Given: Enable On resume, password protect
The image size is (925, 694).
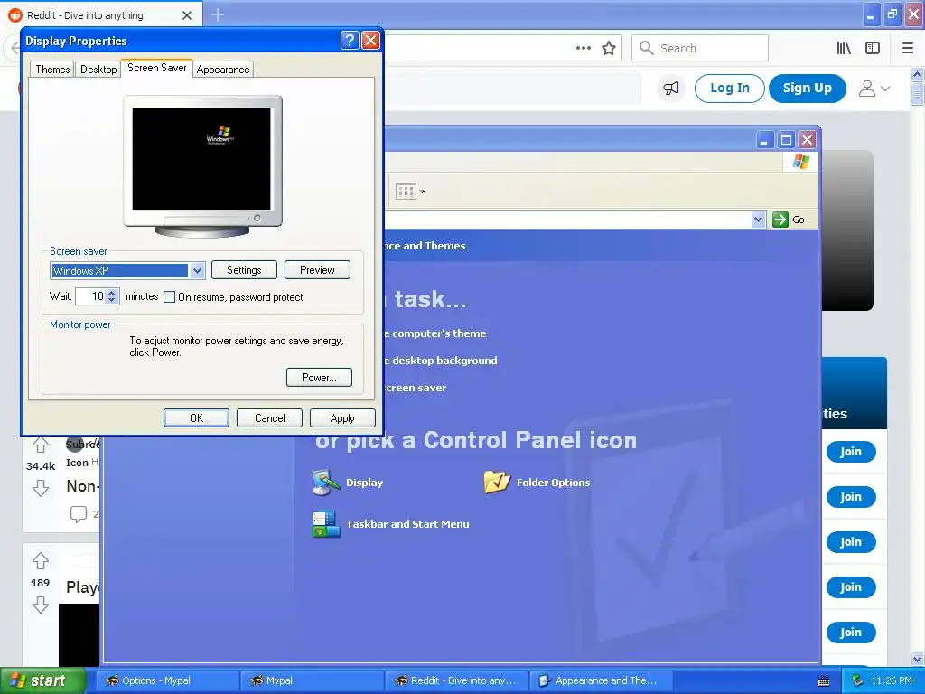Looking at the screenshot, I should point(169,296).
